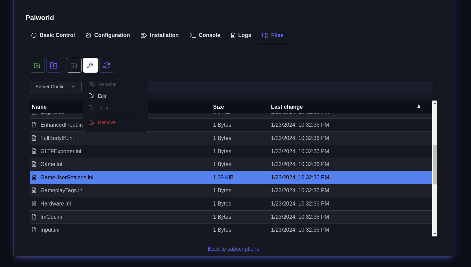Click the new folder toolbar icon

tap(74, 65)
